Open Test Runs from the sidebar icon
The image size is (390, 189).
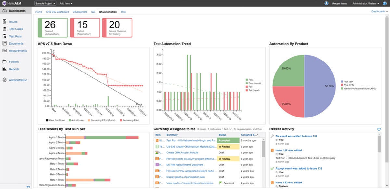click(5, 36)
